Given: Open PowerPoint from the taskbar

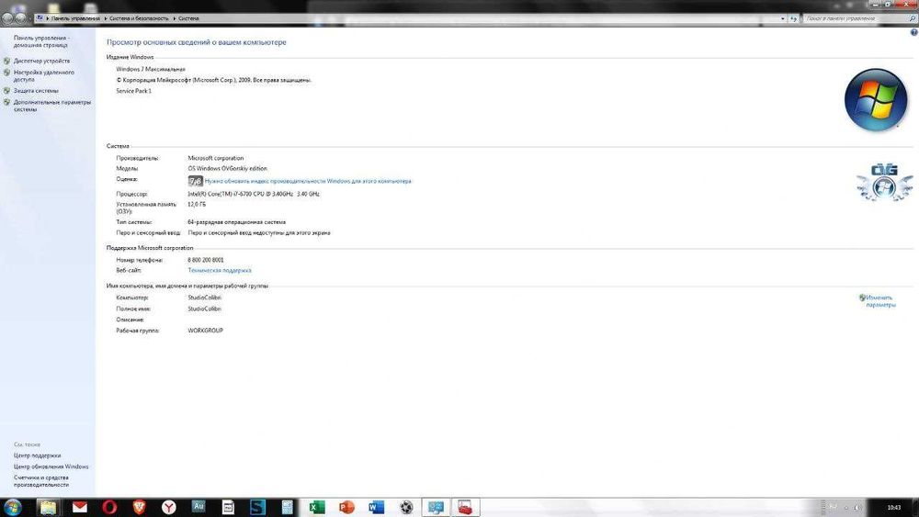Looking at the screenshot, I should coord(346,507).
